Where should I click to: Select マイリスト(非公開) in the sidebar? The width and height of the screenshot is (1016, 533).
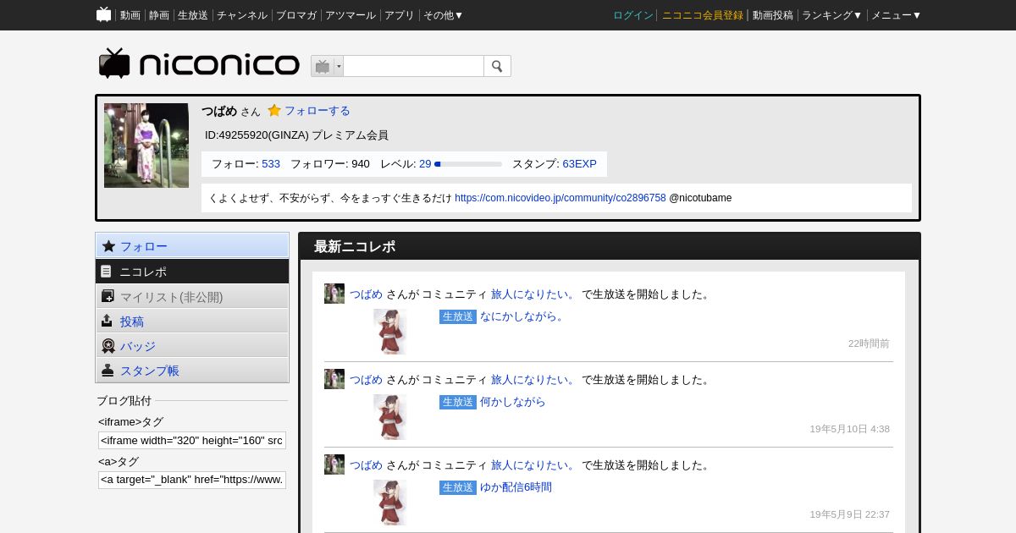point(192,296)
